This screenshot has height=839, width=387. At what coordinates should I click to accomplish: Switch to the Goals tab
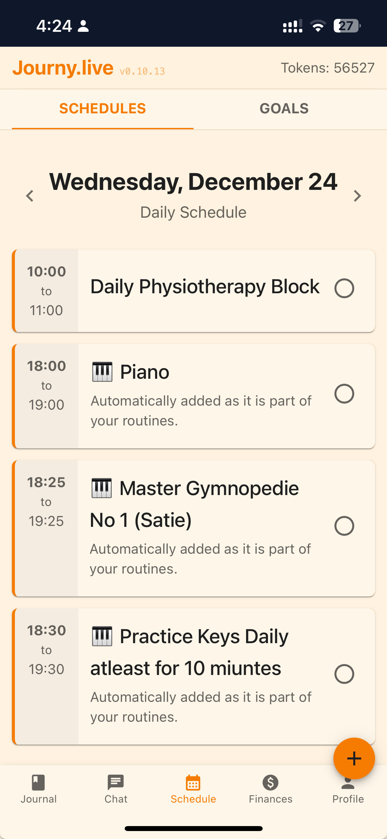point(284,109)
